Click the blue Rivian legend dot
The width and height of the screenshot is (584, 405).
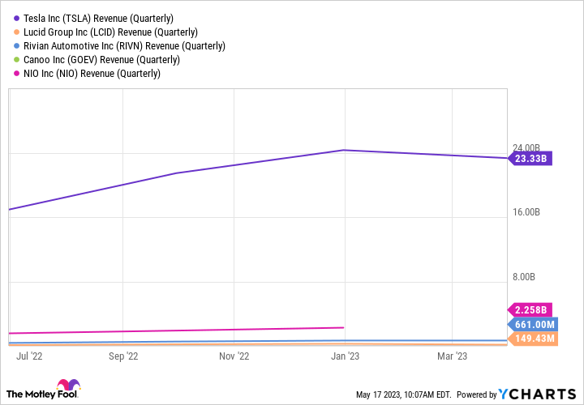click(16, 46)
